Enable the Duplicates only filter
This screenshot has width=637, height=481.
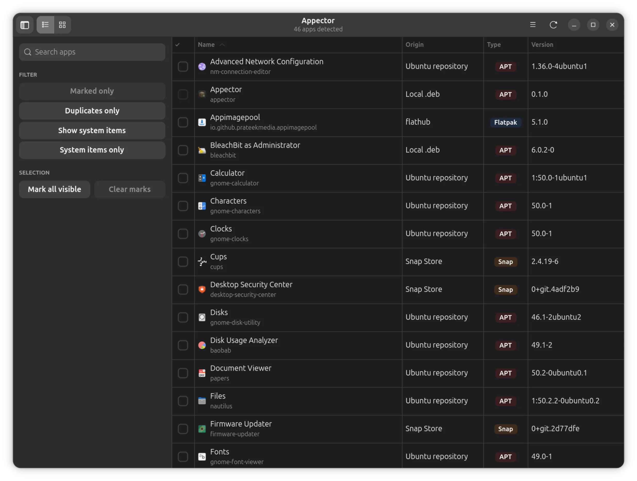[92, 111]
